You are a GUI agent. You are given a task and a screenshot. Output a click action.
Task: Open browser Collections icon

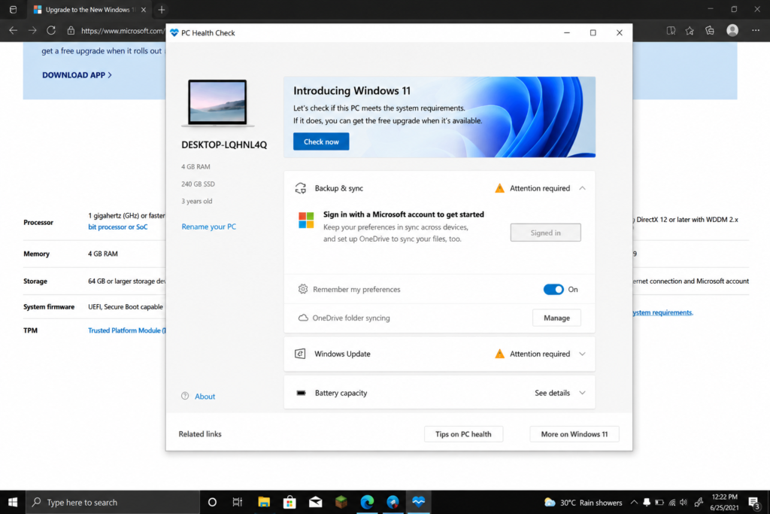pos(710,30)
